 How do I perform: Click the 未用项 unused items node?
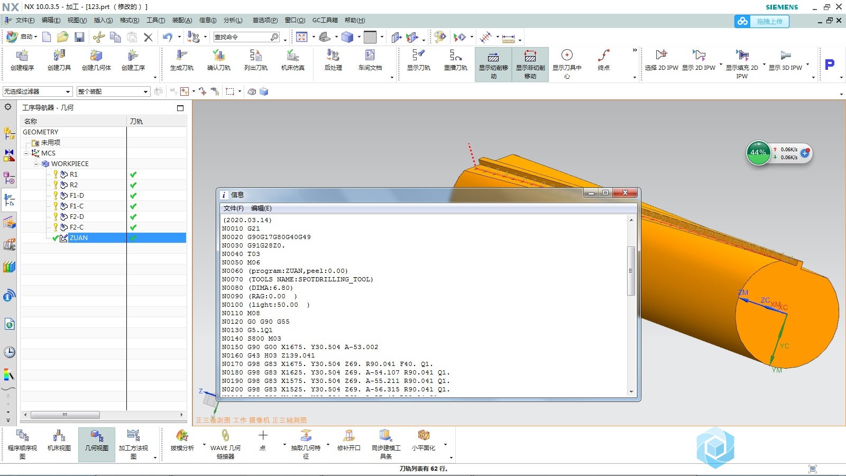(50, 143)
